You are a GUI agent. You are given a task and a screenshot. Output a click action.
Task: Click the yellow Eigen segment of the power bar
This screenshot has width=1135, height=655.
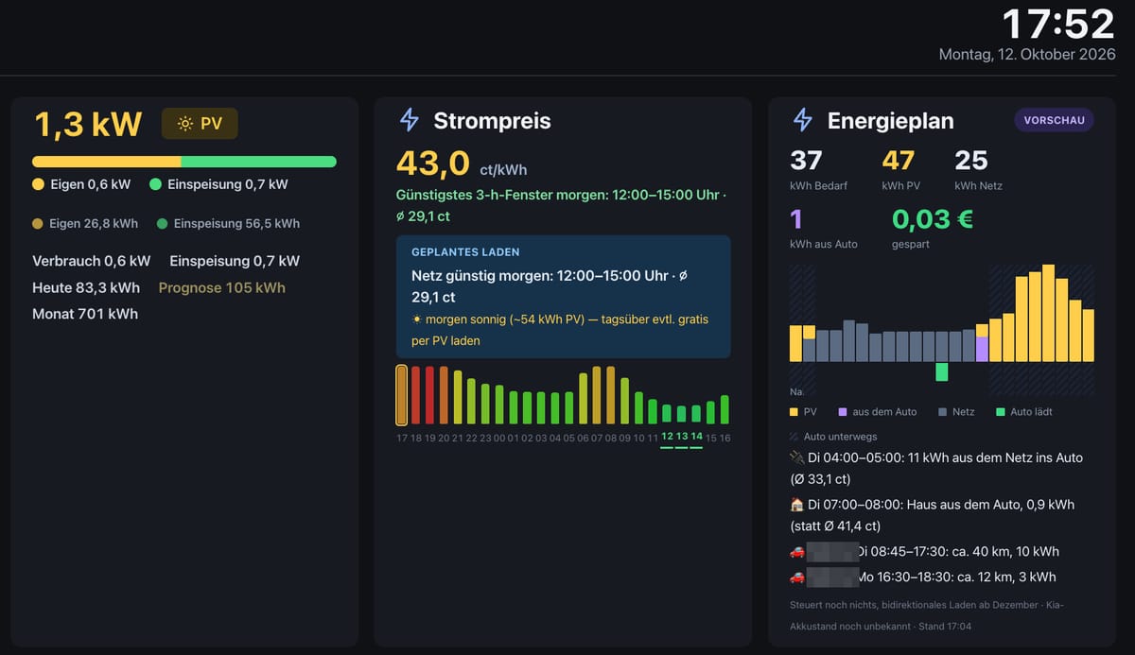pos(106,162)
